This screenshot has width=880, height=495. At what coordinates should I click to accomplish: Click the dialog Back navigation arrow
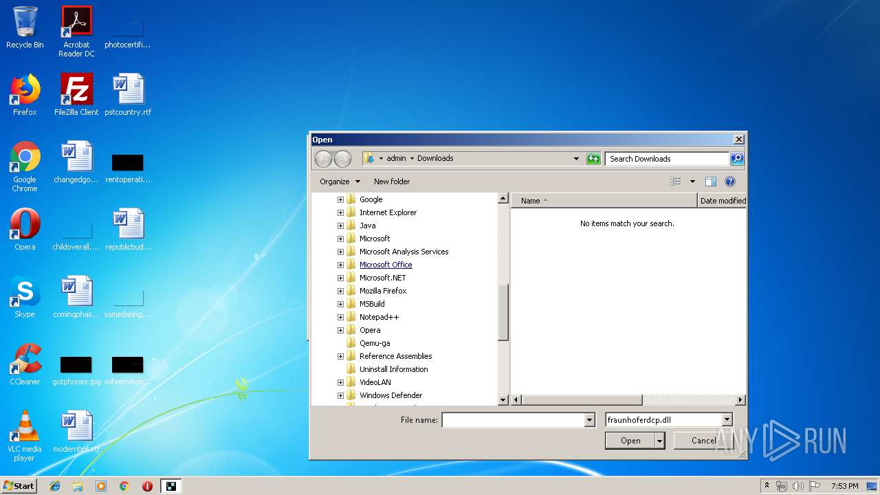click(x=323, y=159)
